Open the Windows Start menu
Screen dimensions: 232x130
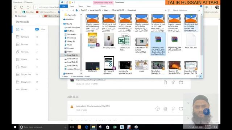pos(15,127)
